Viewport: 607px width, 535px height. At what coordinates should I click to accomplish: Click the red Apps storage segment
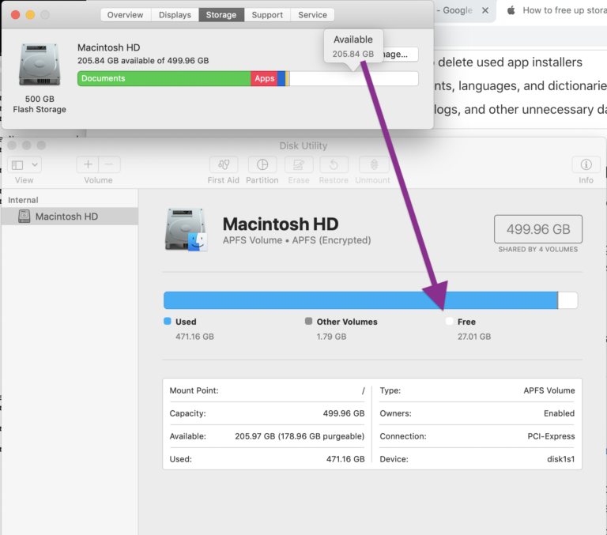tap(264, 78)
